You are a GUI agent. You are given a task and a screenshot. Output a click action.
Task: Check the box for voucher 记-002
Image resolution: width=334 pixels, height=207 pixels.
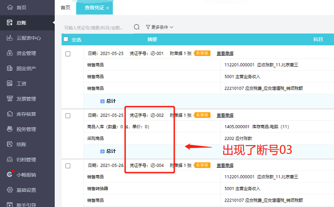coord(68,116)
